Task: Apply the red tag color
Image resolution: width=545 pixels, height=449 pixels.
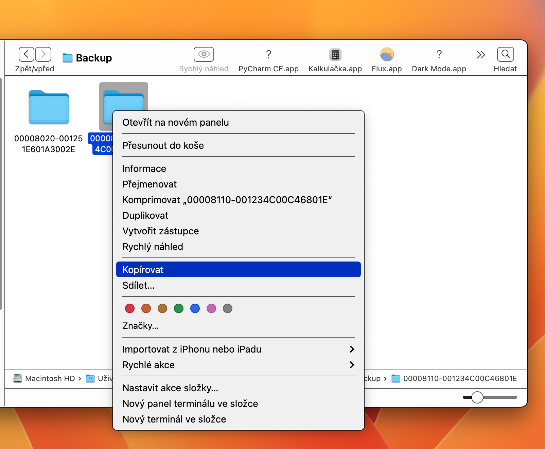Action: click(130, 308)
